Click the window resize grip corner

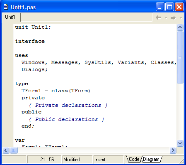click(x=181, y=161)
